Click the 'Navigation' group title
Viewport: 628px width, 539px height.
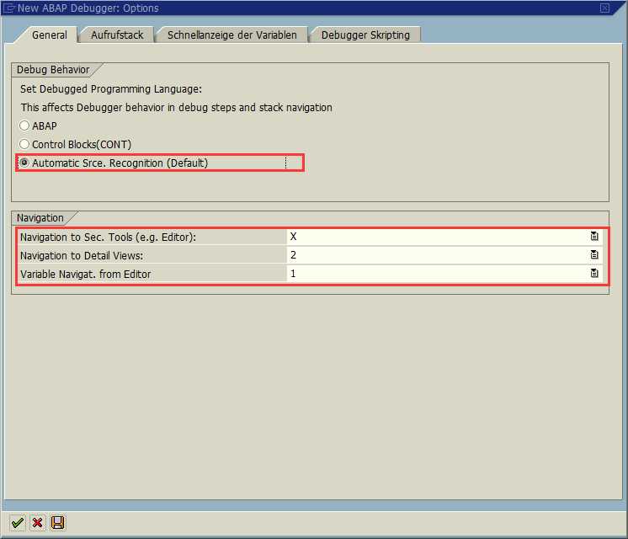tap(40, 218)
